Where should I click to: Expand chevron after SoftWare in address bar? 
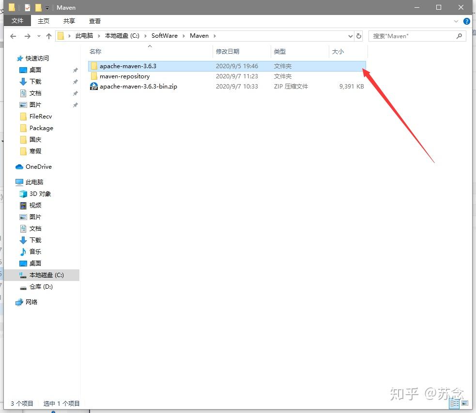[x=184, y=36]
